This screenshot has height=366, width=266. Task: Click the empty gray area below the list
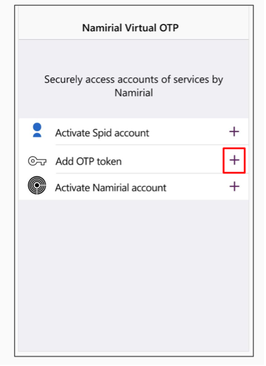pyautogui.click(x=134, y=275)
